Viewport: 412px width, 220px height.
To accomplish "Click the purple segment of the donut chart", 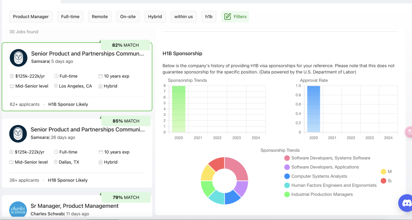I will click(x=242, y=188).
